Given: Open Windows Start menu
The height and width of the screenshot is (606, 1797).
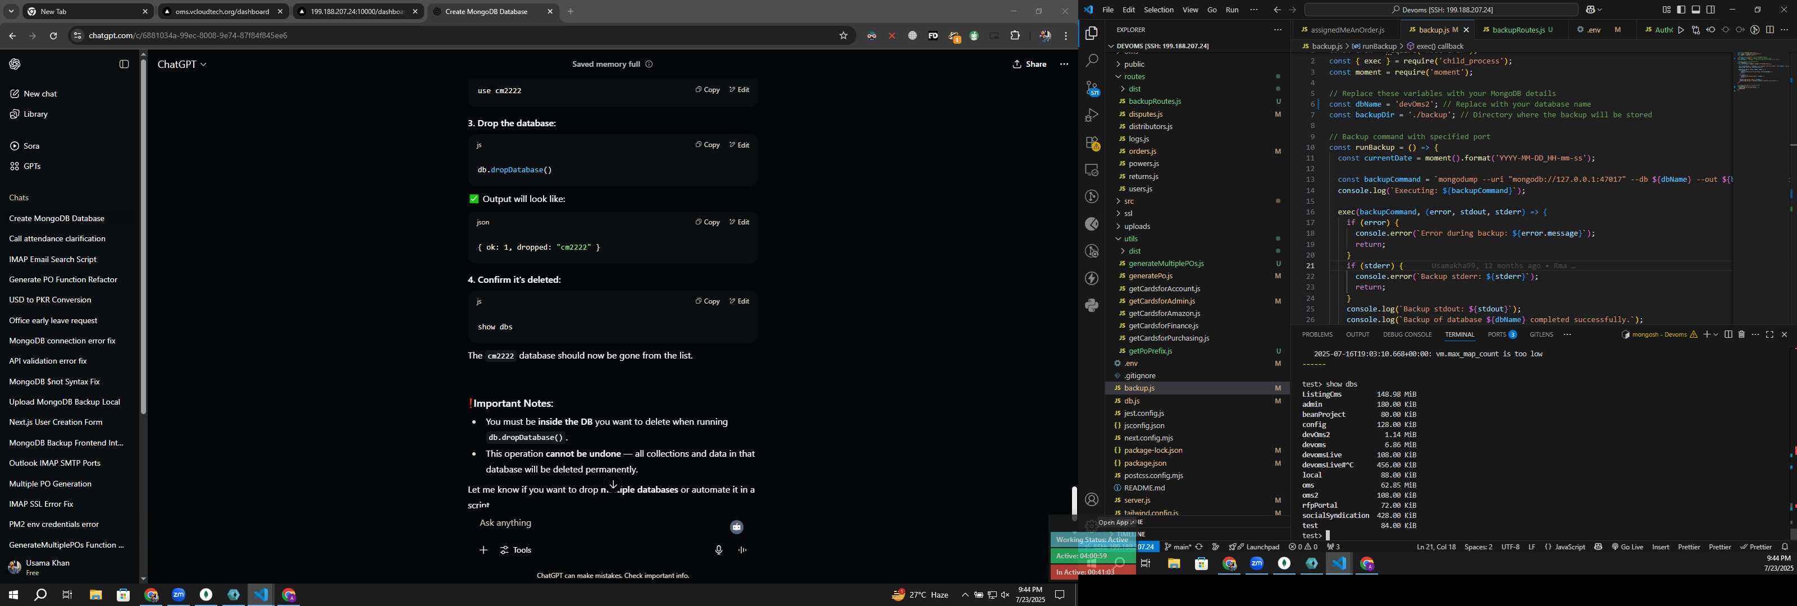Looking at the screenshot, I should pyautogui.click(x=12, y=595).
